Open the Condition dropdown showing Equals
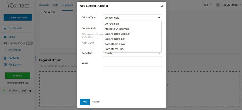 coord(132,54)
